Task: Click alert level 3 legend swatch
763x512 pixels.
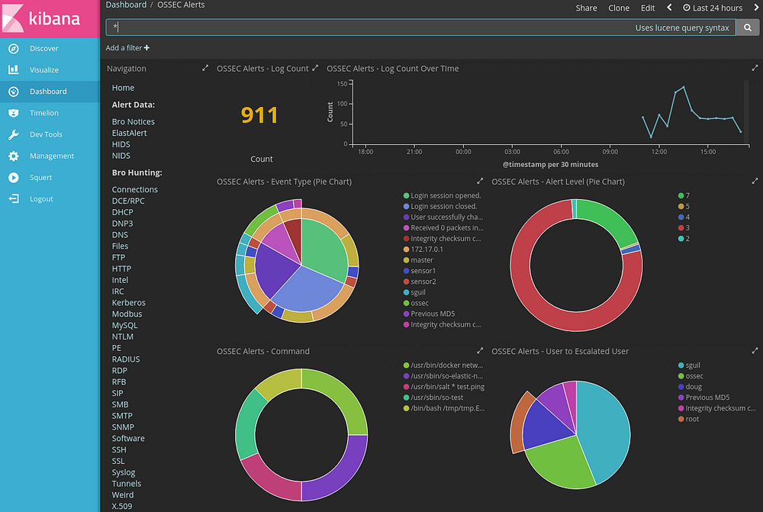Action: click(681, 228)
